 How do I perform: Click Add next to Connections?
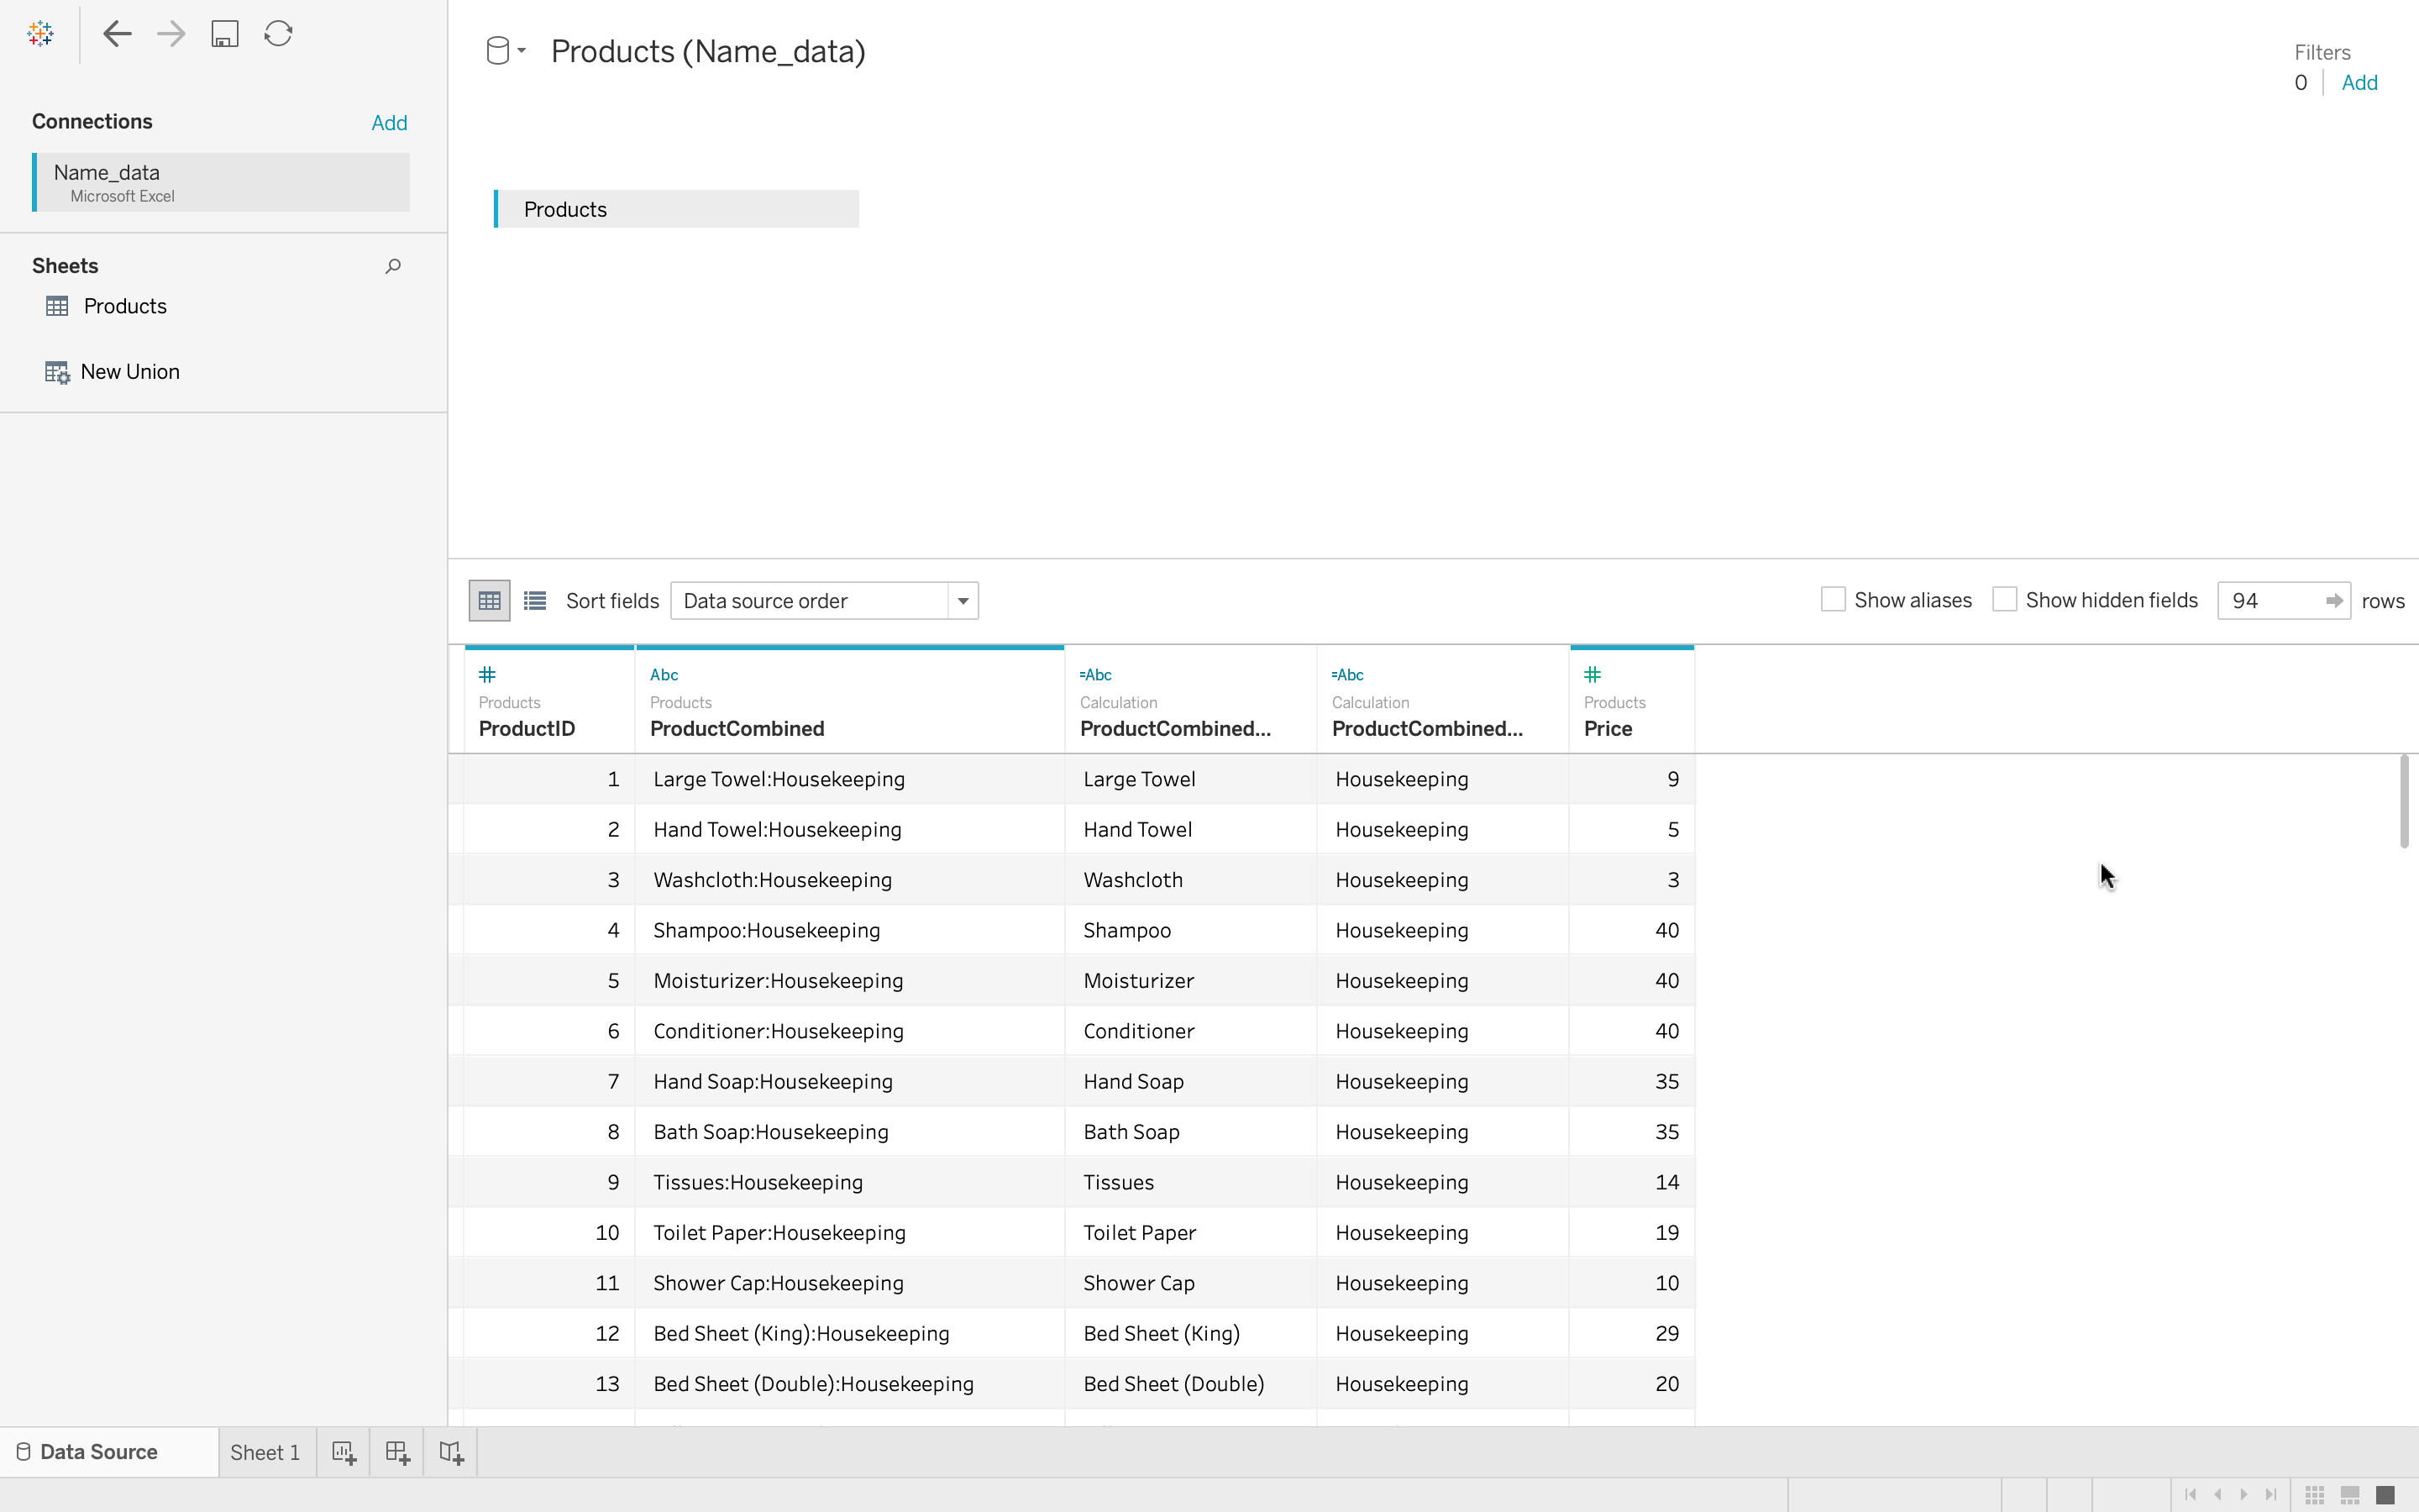pyautogui.click(x=389, y=123)
